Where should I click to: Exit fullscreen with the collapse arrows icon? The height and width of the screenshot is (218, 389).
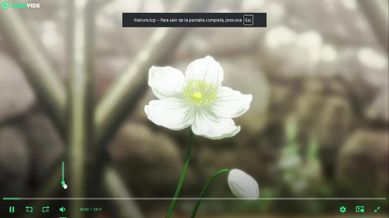pos(377,209)
